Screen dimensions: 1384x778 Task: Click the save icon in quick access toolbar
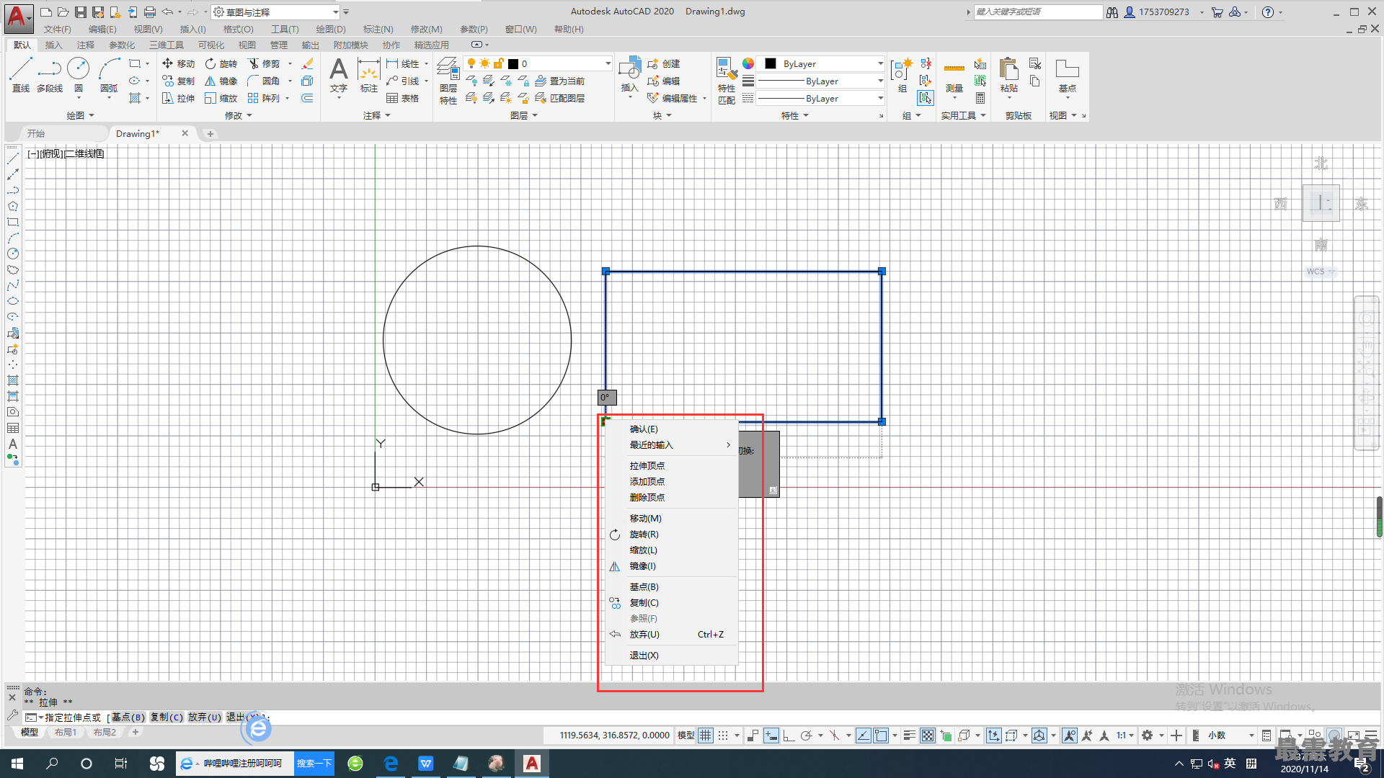click(81, 12)
